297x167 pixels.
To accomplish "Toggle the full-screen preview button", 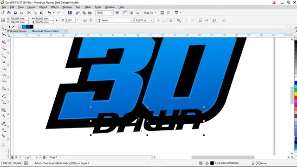I will click(x=117, y=13).
